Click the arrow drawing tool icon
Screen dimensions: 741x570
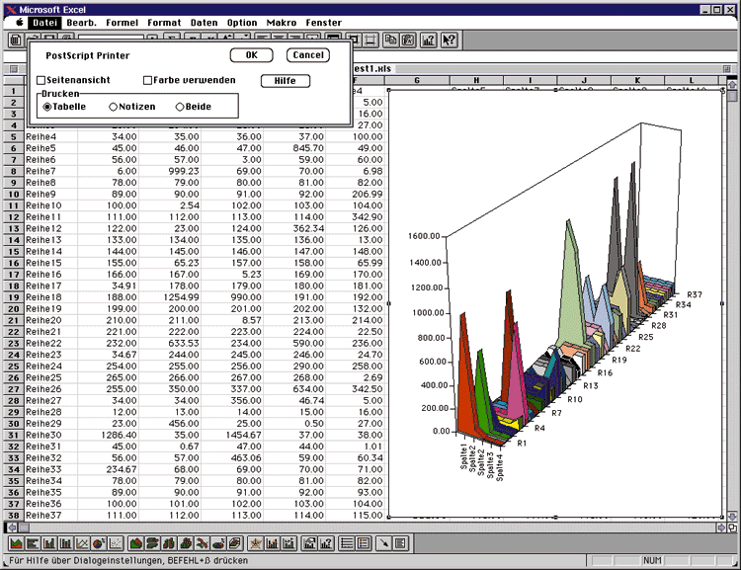click(x=383, y=543)
